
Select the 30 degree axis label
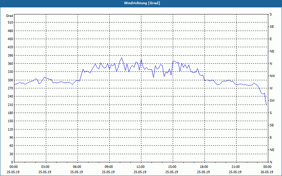click(11, 154)
